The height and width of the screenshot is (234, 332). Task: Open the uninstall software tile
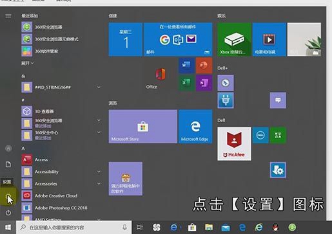(x=126, y=179)
